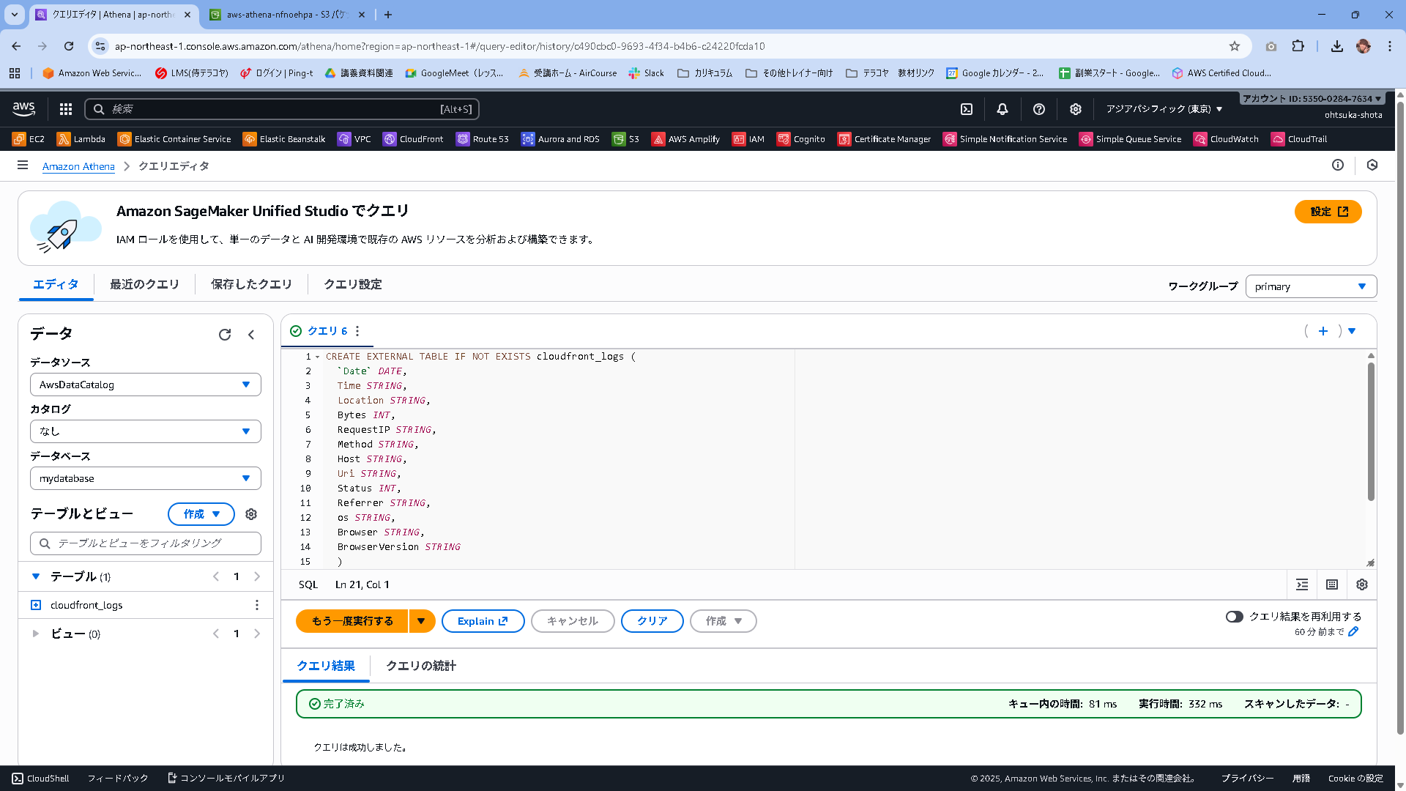Open CloudShell icon in AWS header

967,109
